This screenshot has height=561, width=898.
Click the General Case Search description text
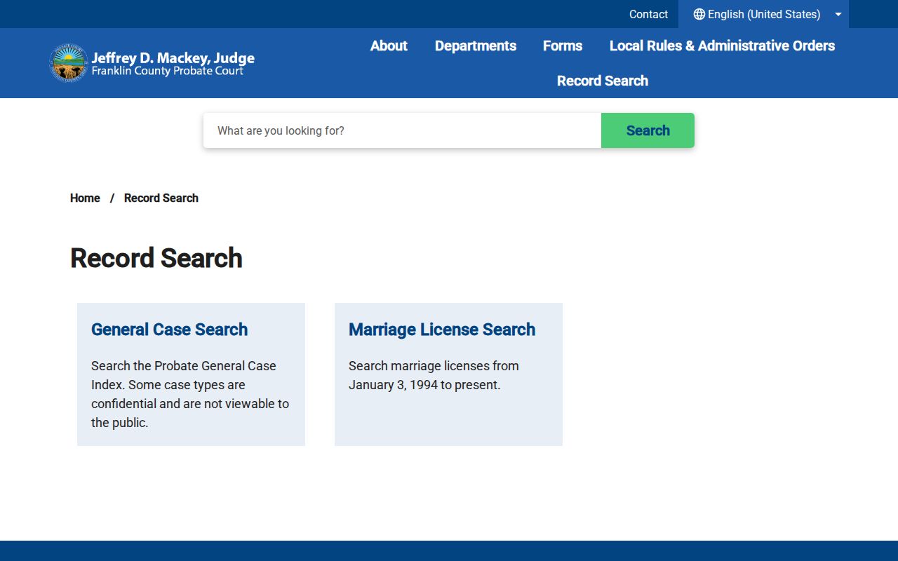click(x=190, y=394)
